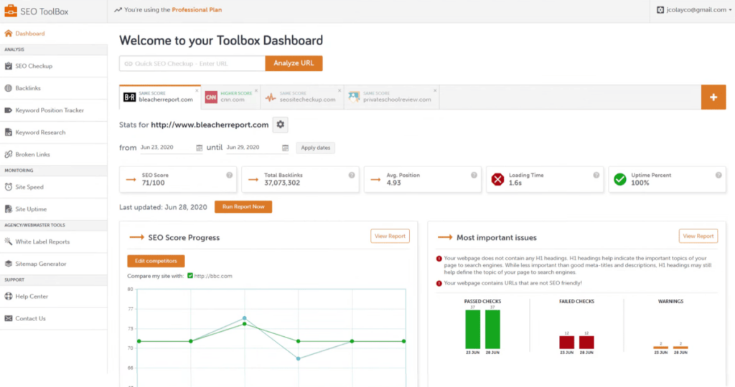Select the SEO Checkup sidebar icon
Viewport: 735px width, 387px height.
[9, 66]
